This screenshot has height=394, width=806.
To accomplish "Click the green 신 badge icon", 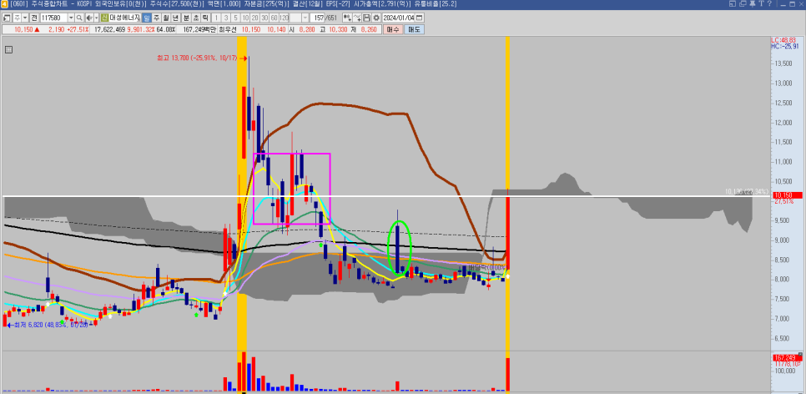I will [104, 18].
